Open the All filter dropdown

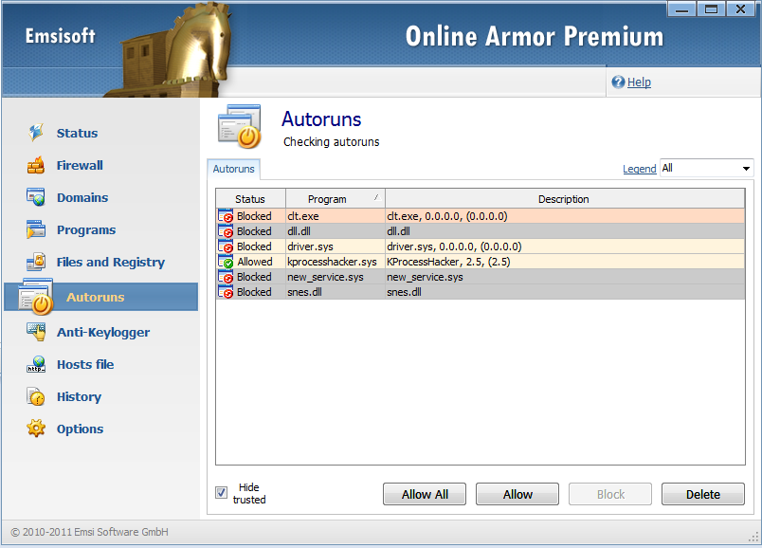(707, 168)
